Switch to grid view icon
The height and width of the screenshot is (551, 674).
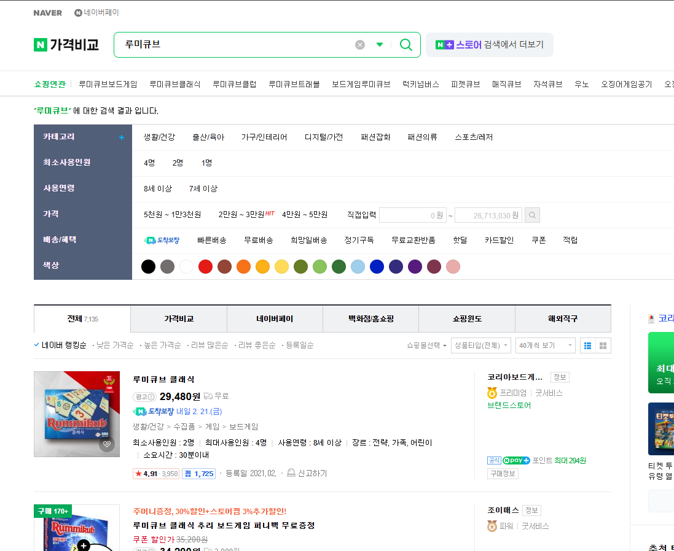point(603,345)
